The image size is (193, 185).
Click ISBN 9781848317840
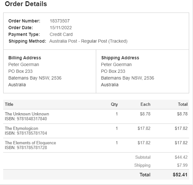(x=26, y=118)
